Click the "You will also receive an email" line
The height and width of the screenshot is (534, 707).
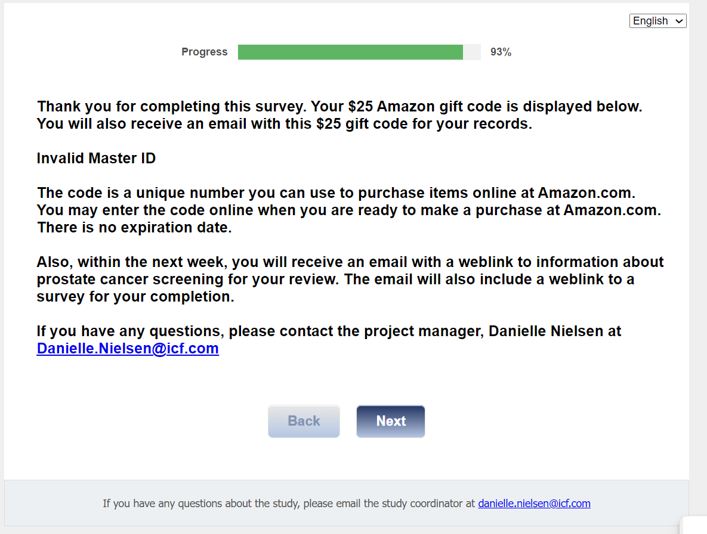point(284,125)
